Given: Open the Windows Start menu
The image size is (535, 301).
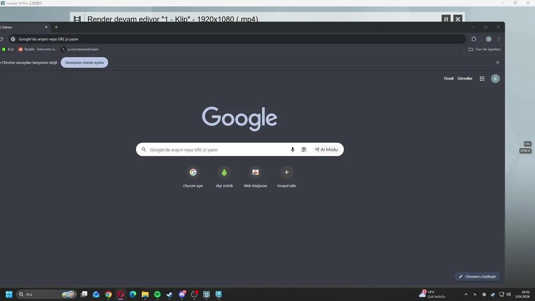Looking at the screenshot, I should click(9, 294).
